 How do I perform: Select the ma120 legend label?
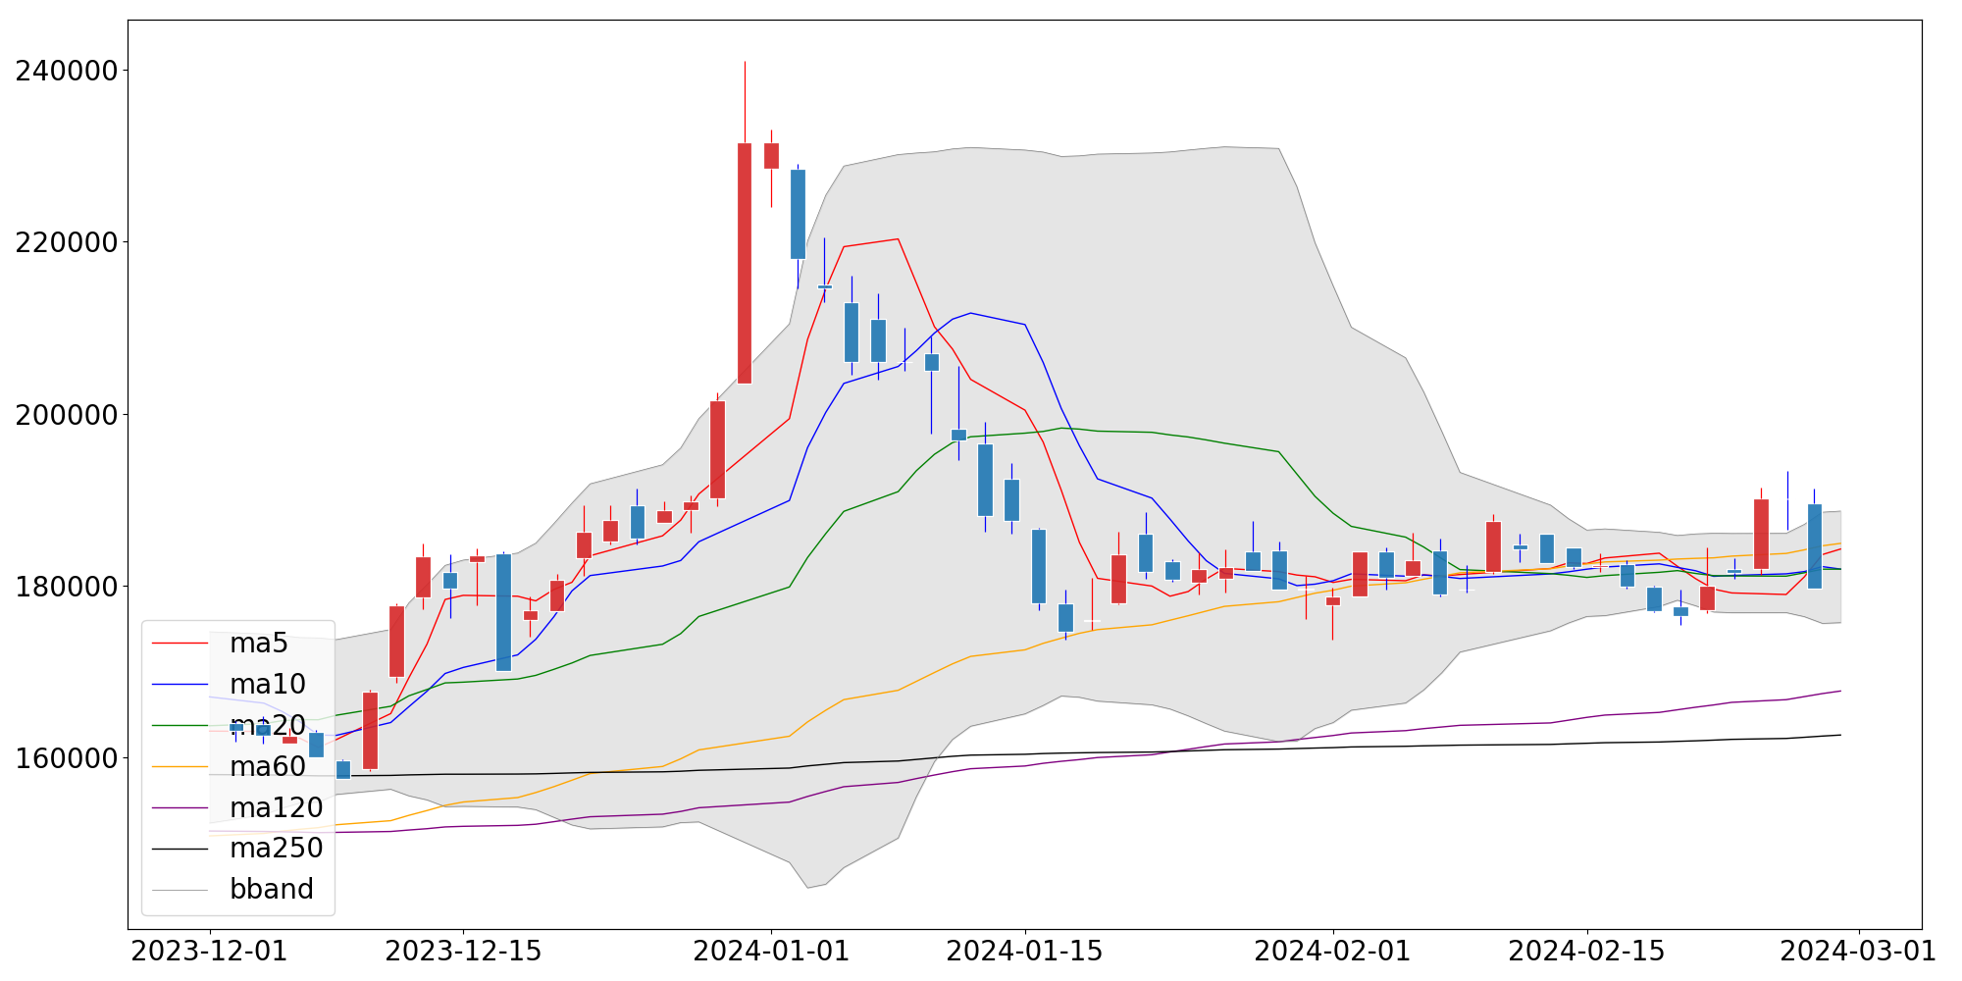click(277, 808)
